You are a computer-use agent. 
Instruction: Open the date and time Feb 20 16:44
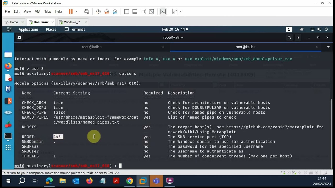click(175, 29)
